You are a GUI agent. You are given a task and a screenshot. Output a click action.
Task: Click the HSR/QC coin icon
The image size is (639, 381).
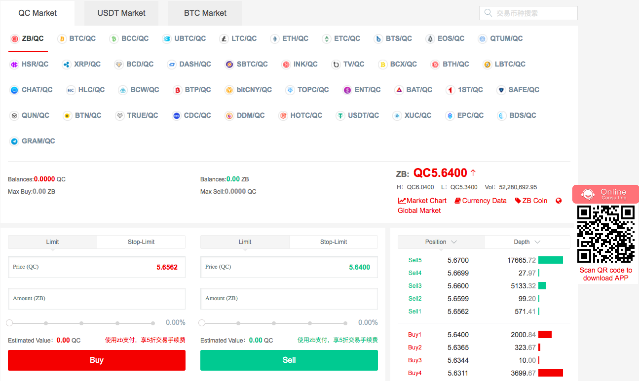(14, 64)
